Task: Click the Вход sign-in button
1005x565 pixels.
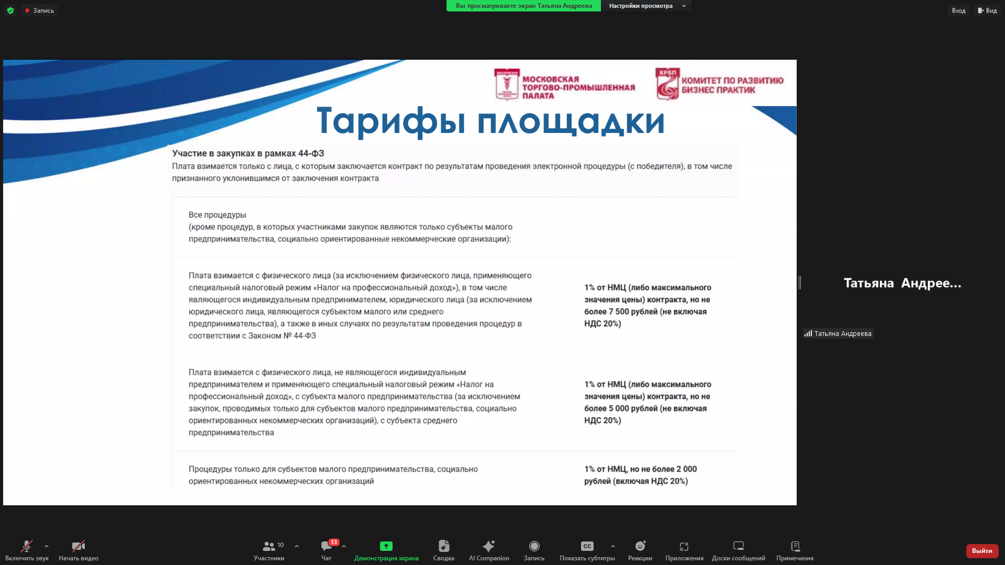Action: pyautogui.click(x=958, y=10)
